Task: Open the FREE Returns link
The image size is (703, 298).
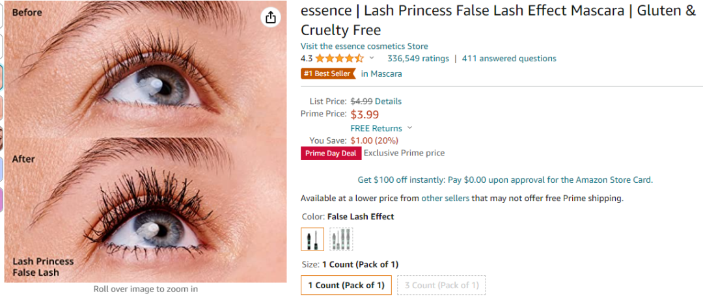Action: click(x=376, y=128)
